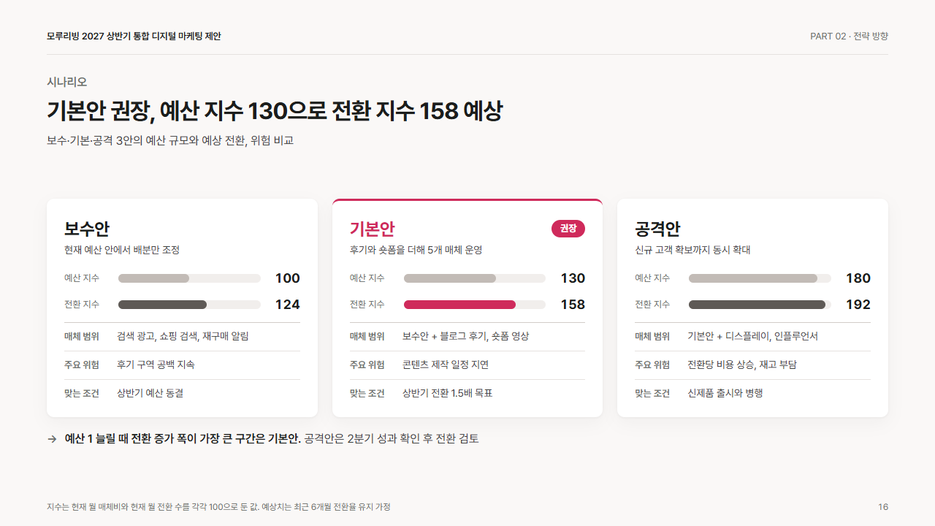Viewport: 935px width, 526px height.
Task: Click the 공격안 budget value 180
Action: click(858, 278)
